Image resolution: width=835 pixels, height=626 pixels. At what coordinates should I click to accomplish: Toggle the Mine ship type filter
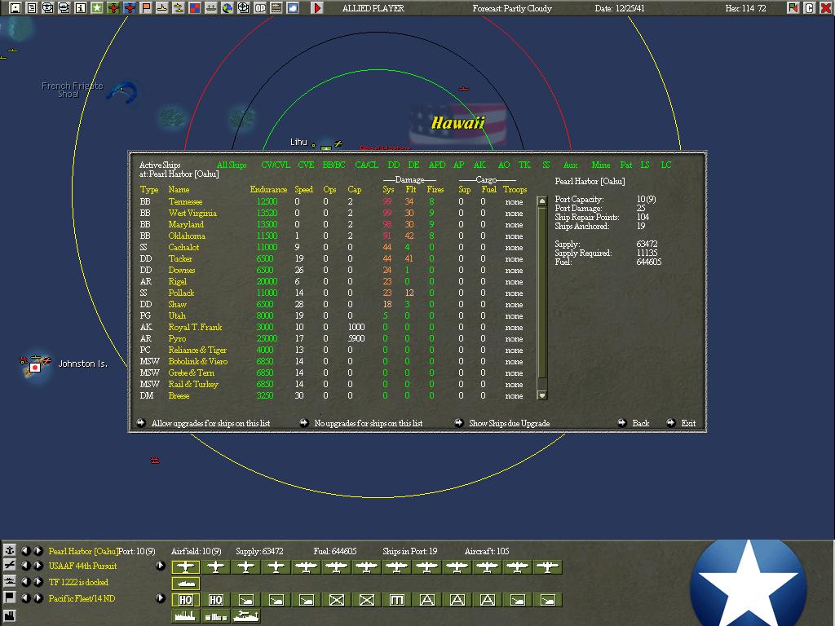[x=601, y=165]
